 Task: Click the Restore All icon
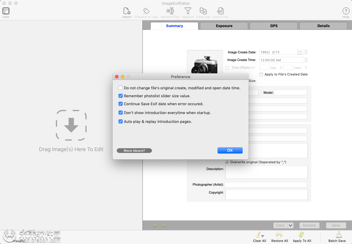(279, 235)
